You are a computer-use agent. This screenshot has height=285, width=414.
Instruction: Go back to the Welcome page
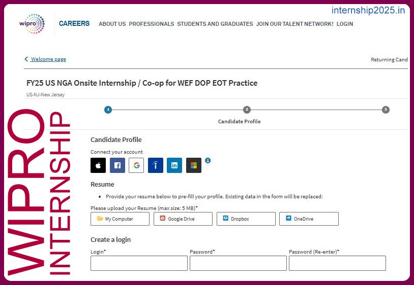pos(45,59)
